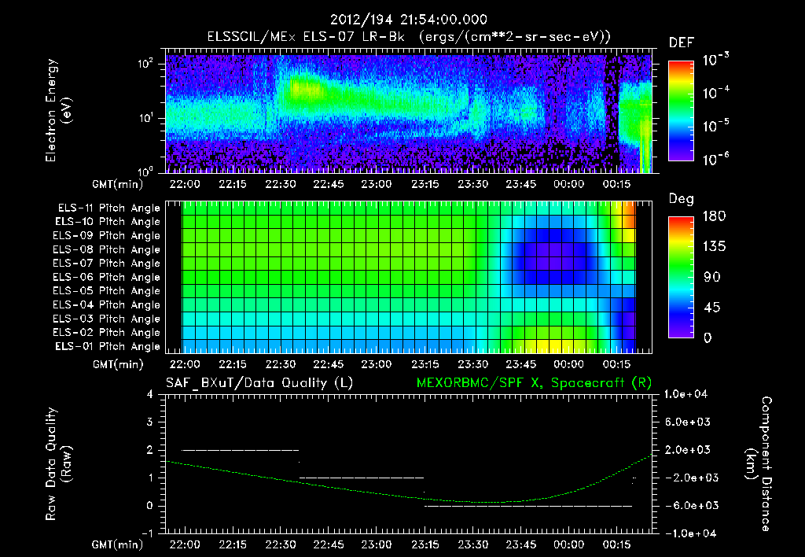Click the 10^-3 tick on DEF color bar
The image size is (805, 557).
pos(715,60)
